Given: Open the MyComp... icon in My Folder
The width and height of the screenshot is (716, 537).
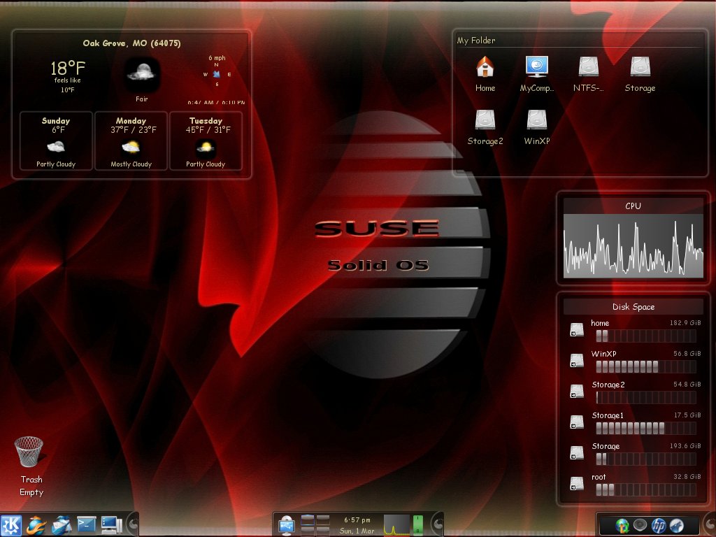Looking at the screenshot, I should (x=536, y=66).
